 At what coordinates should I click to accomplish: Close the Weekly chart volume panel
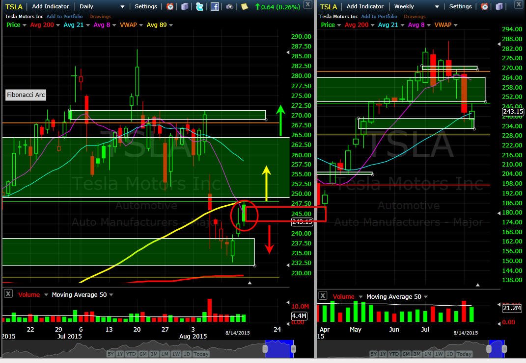322,295
